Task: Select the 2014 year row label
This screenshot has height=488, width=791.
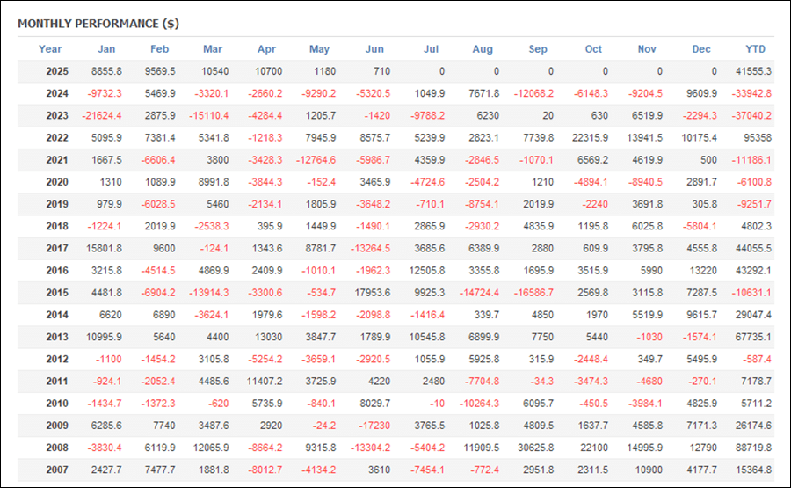Action: click(x=57, y=315)
